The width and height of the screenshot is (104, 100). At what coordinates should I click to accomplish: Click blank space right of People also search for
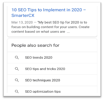[78, 45]
